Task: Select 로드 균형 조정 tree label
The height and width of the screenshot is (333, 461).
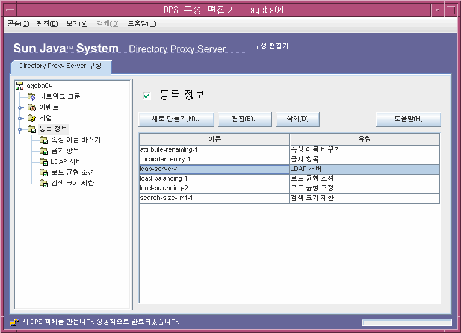Action: [72, 172]
